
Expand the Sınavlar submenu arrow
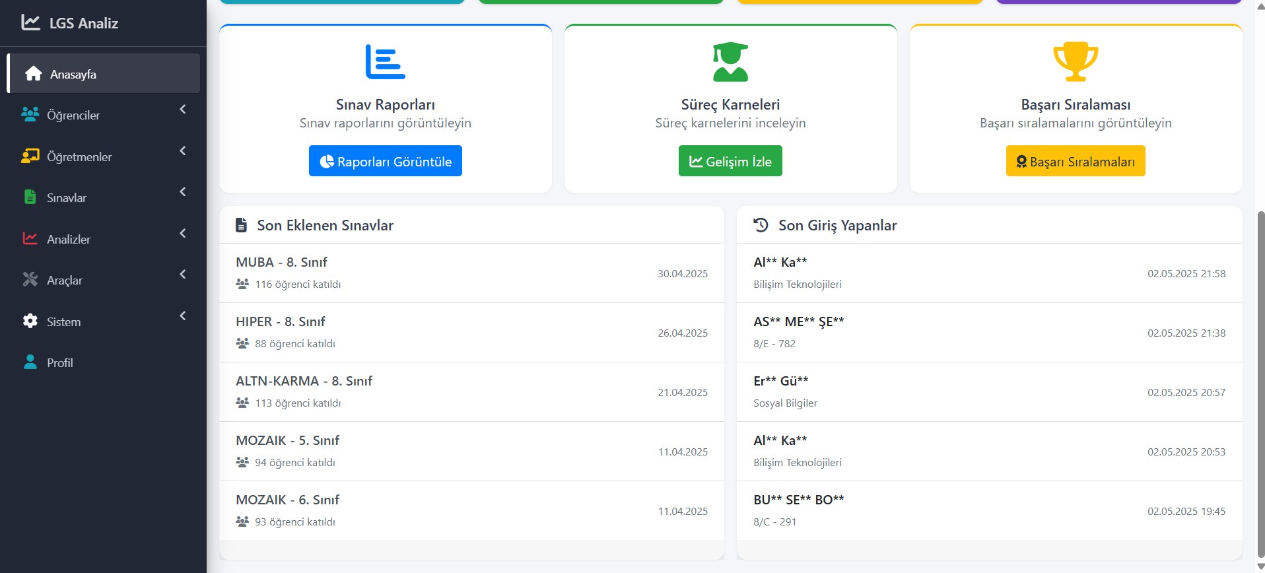click(183, 192)
